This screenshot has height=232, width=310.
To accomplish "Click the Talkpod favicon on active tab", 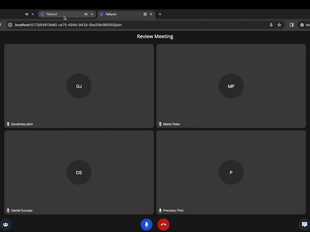I will click(101, 14).
